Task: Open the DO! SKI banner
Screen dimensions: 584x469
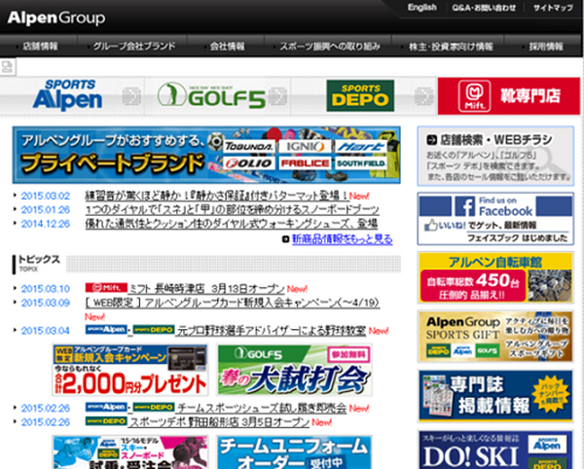Action: click(x=495, y=450)
